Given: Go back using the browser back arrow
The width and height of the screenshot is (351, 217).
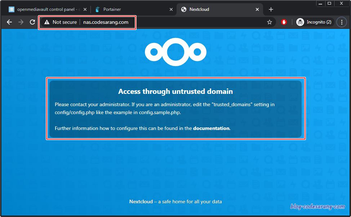Looking at the screenshot, I should (x=9, y=22).
